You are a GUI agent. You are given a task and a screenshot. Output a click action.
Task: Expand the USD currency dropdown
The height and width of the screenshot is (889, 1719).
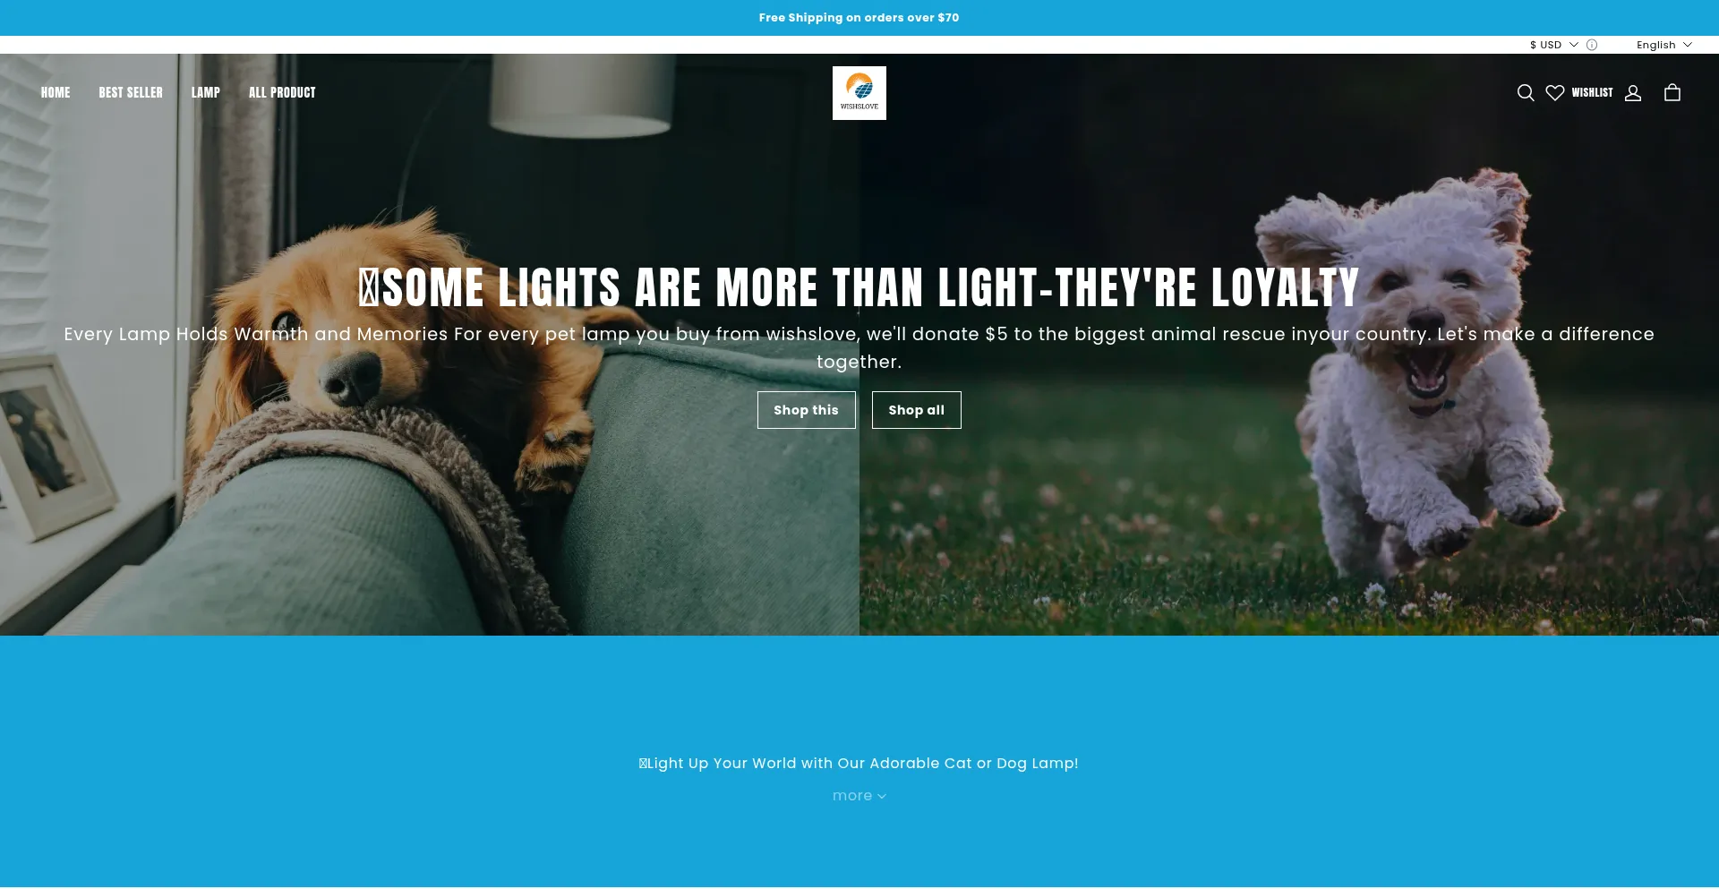click(x=1553, y=45)
